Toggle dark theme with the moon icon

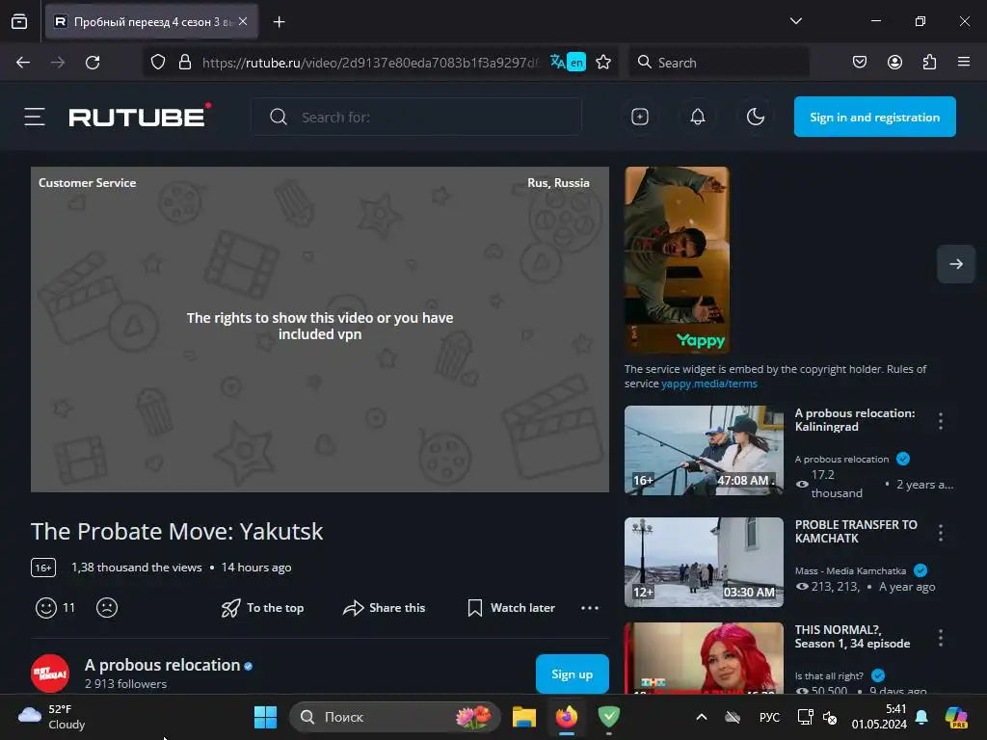pyautogui.click(x=756, y=117)
